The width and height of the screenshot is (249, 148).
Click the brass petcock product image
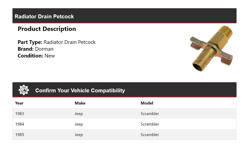coord(212,48)
